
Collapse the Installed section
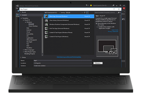tap(21, 15)
